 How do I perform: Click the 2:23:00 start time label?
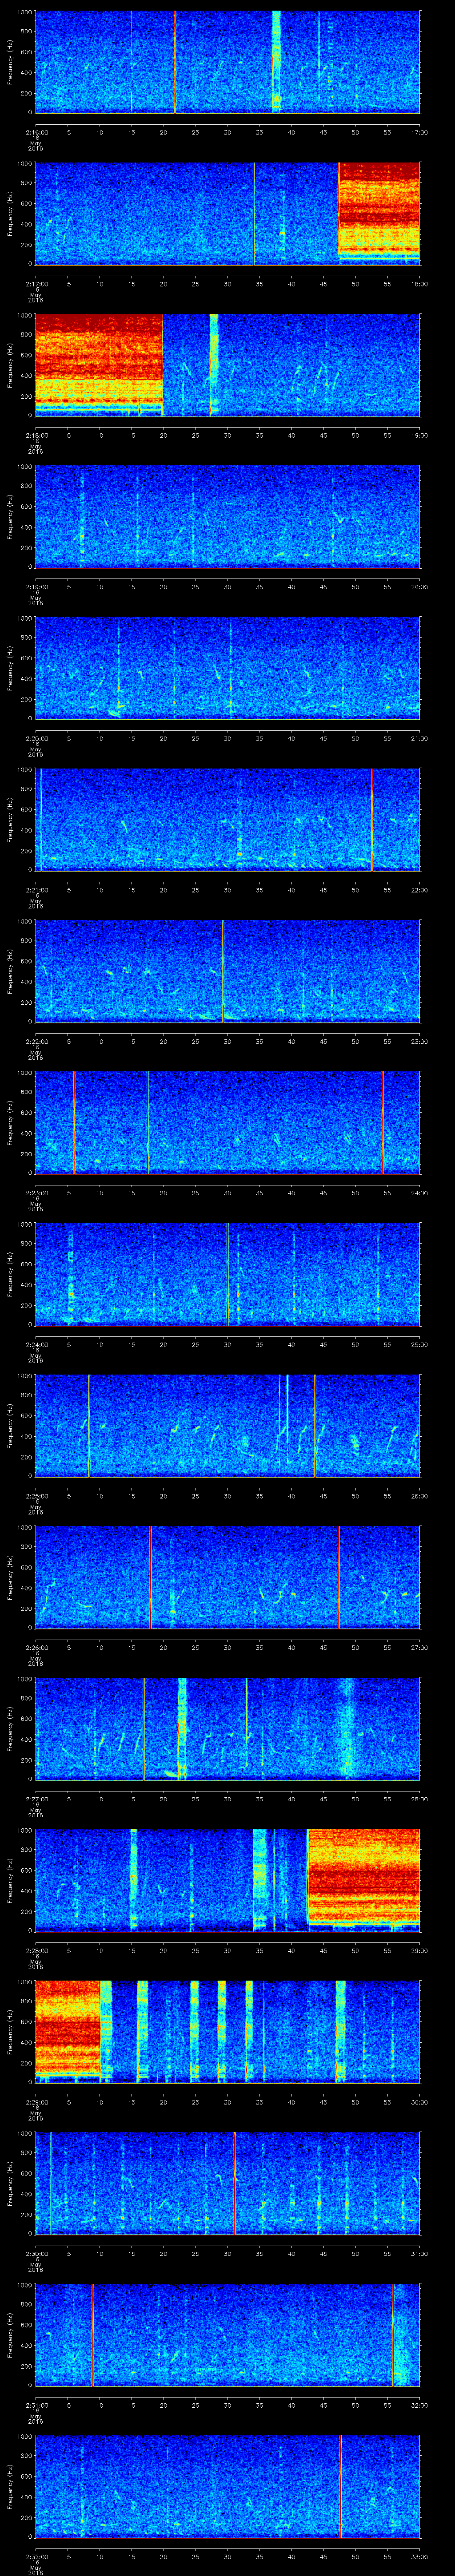(36, 1192)
